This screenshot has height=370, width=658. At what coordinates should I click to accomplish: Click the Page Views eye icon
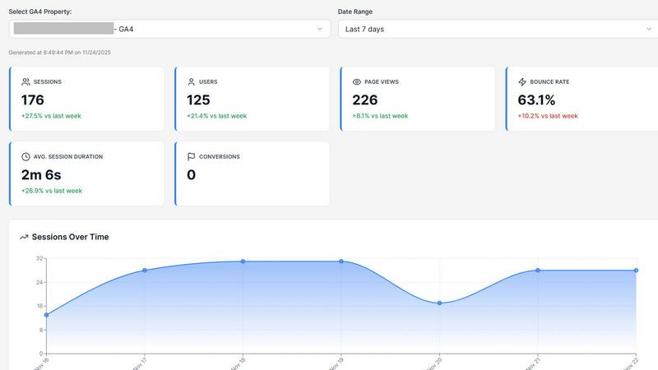[357, 82]
